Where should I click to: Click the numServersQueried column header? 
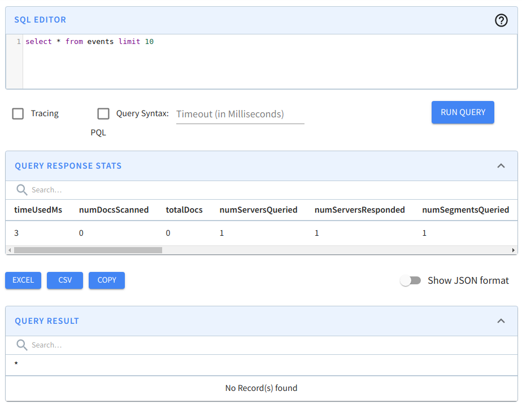258,209
